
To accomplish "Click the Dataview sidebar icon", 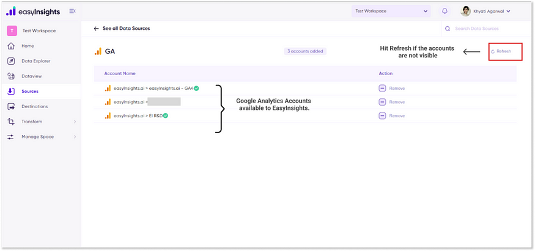I will 11,76.
